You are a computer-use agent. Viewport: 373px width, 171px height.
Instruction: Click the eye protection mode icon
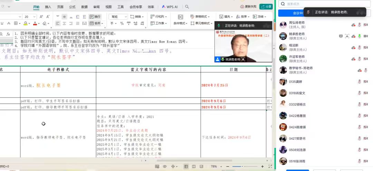(x=165, y=167)
